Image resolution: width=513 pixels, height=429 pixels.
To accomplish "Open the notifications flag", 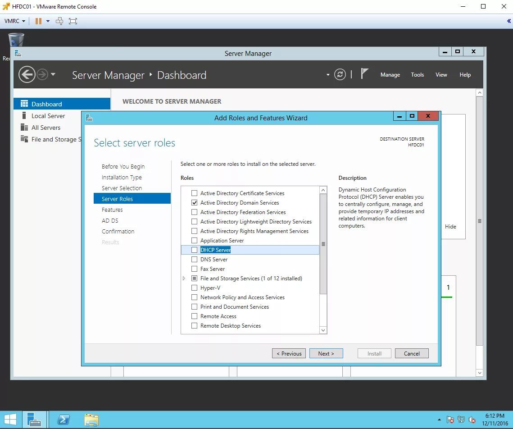I will click(x=364, y=73).
